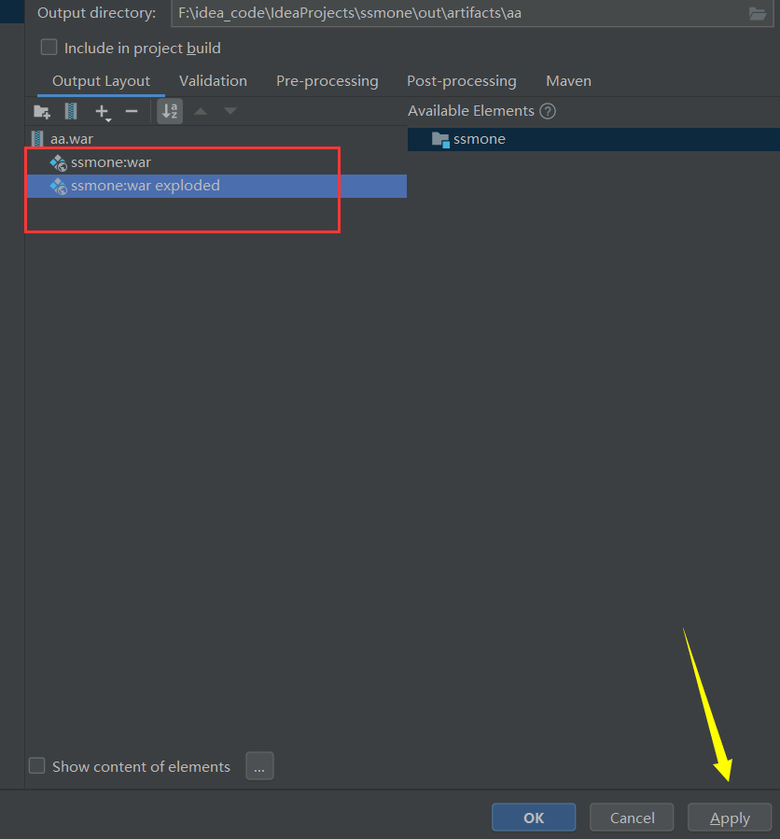Enable Include in project build

click(x=49, y=47)
